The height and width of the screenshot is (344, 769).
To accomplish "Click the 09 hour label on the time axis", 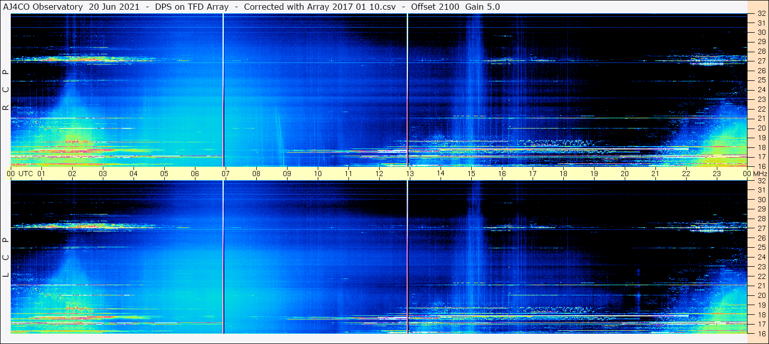I will (287, 174).
